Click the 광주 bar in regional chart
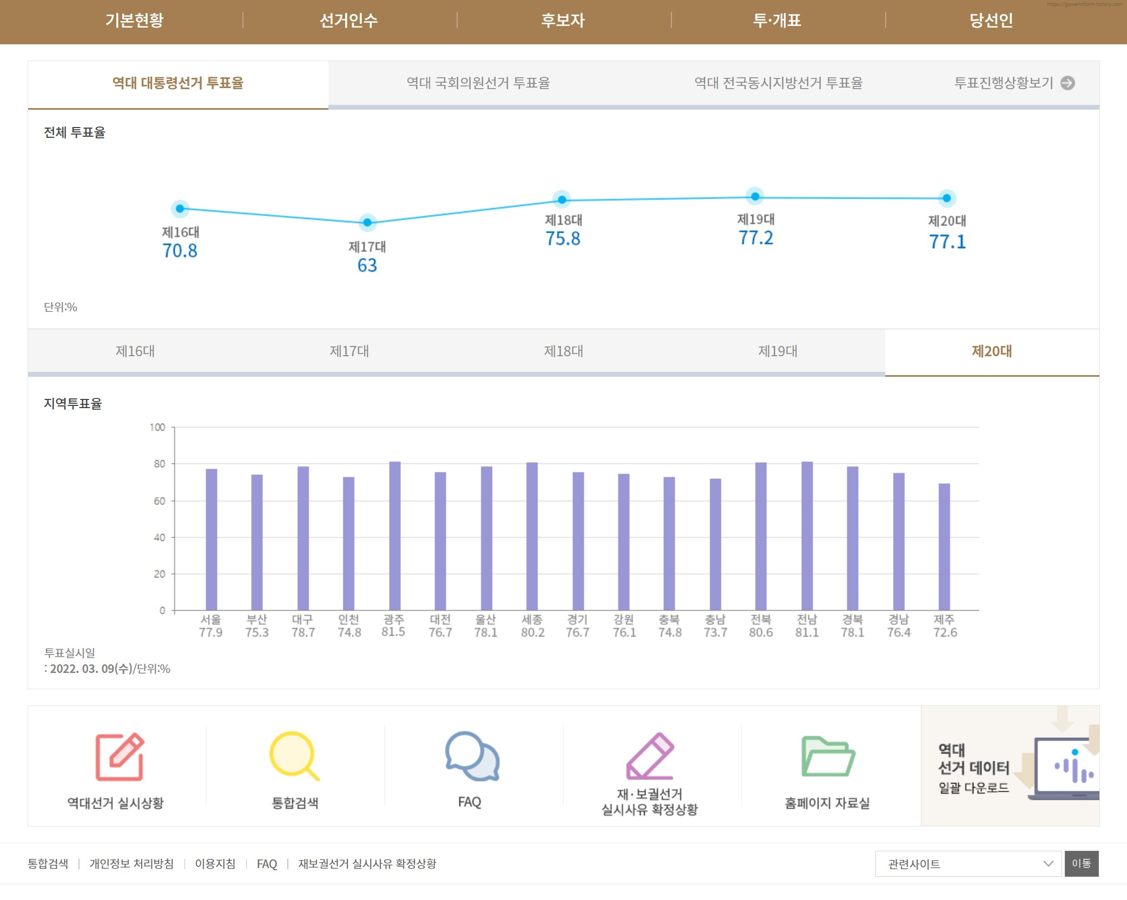The height and width of the screenshot is (900, 1127). coord(394,535)
